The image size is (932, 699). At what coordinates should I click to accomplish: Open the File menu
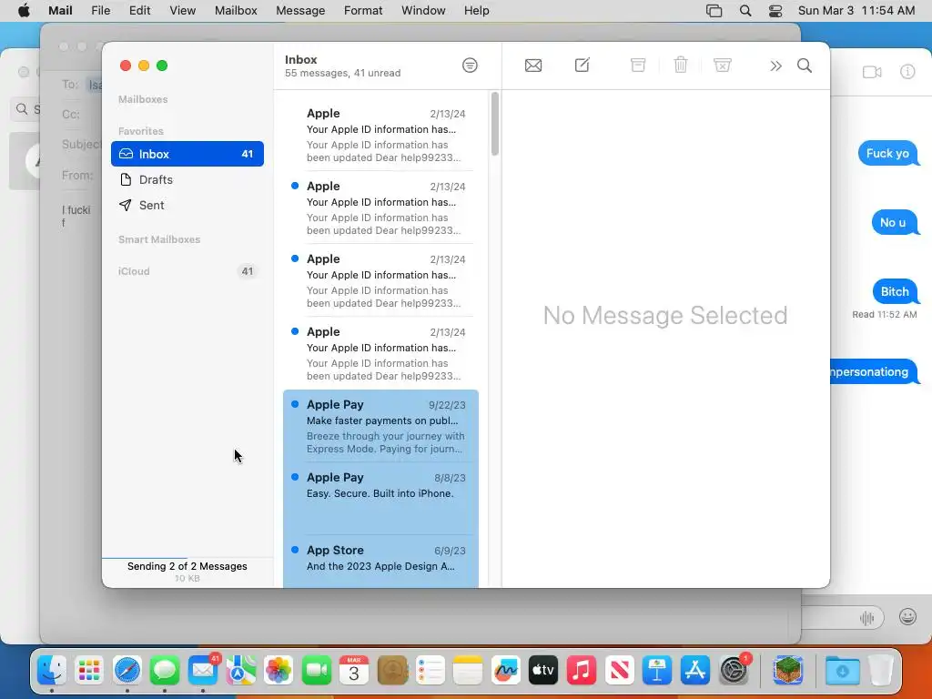coord(100,11)
